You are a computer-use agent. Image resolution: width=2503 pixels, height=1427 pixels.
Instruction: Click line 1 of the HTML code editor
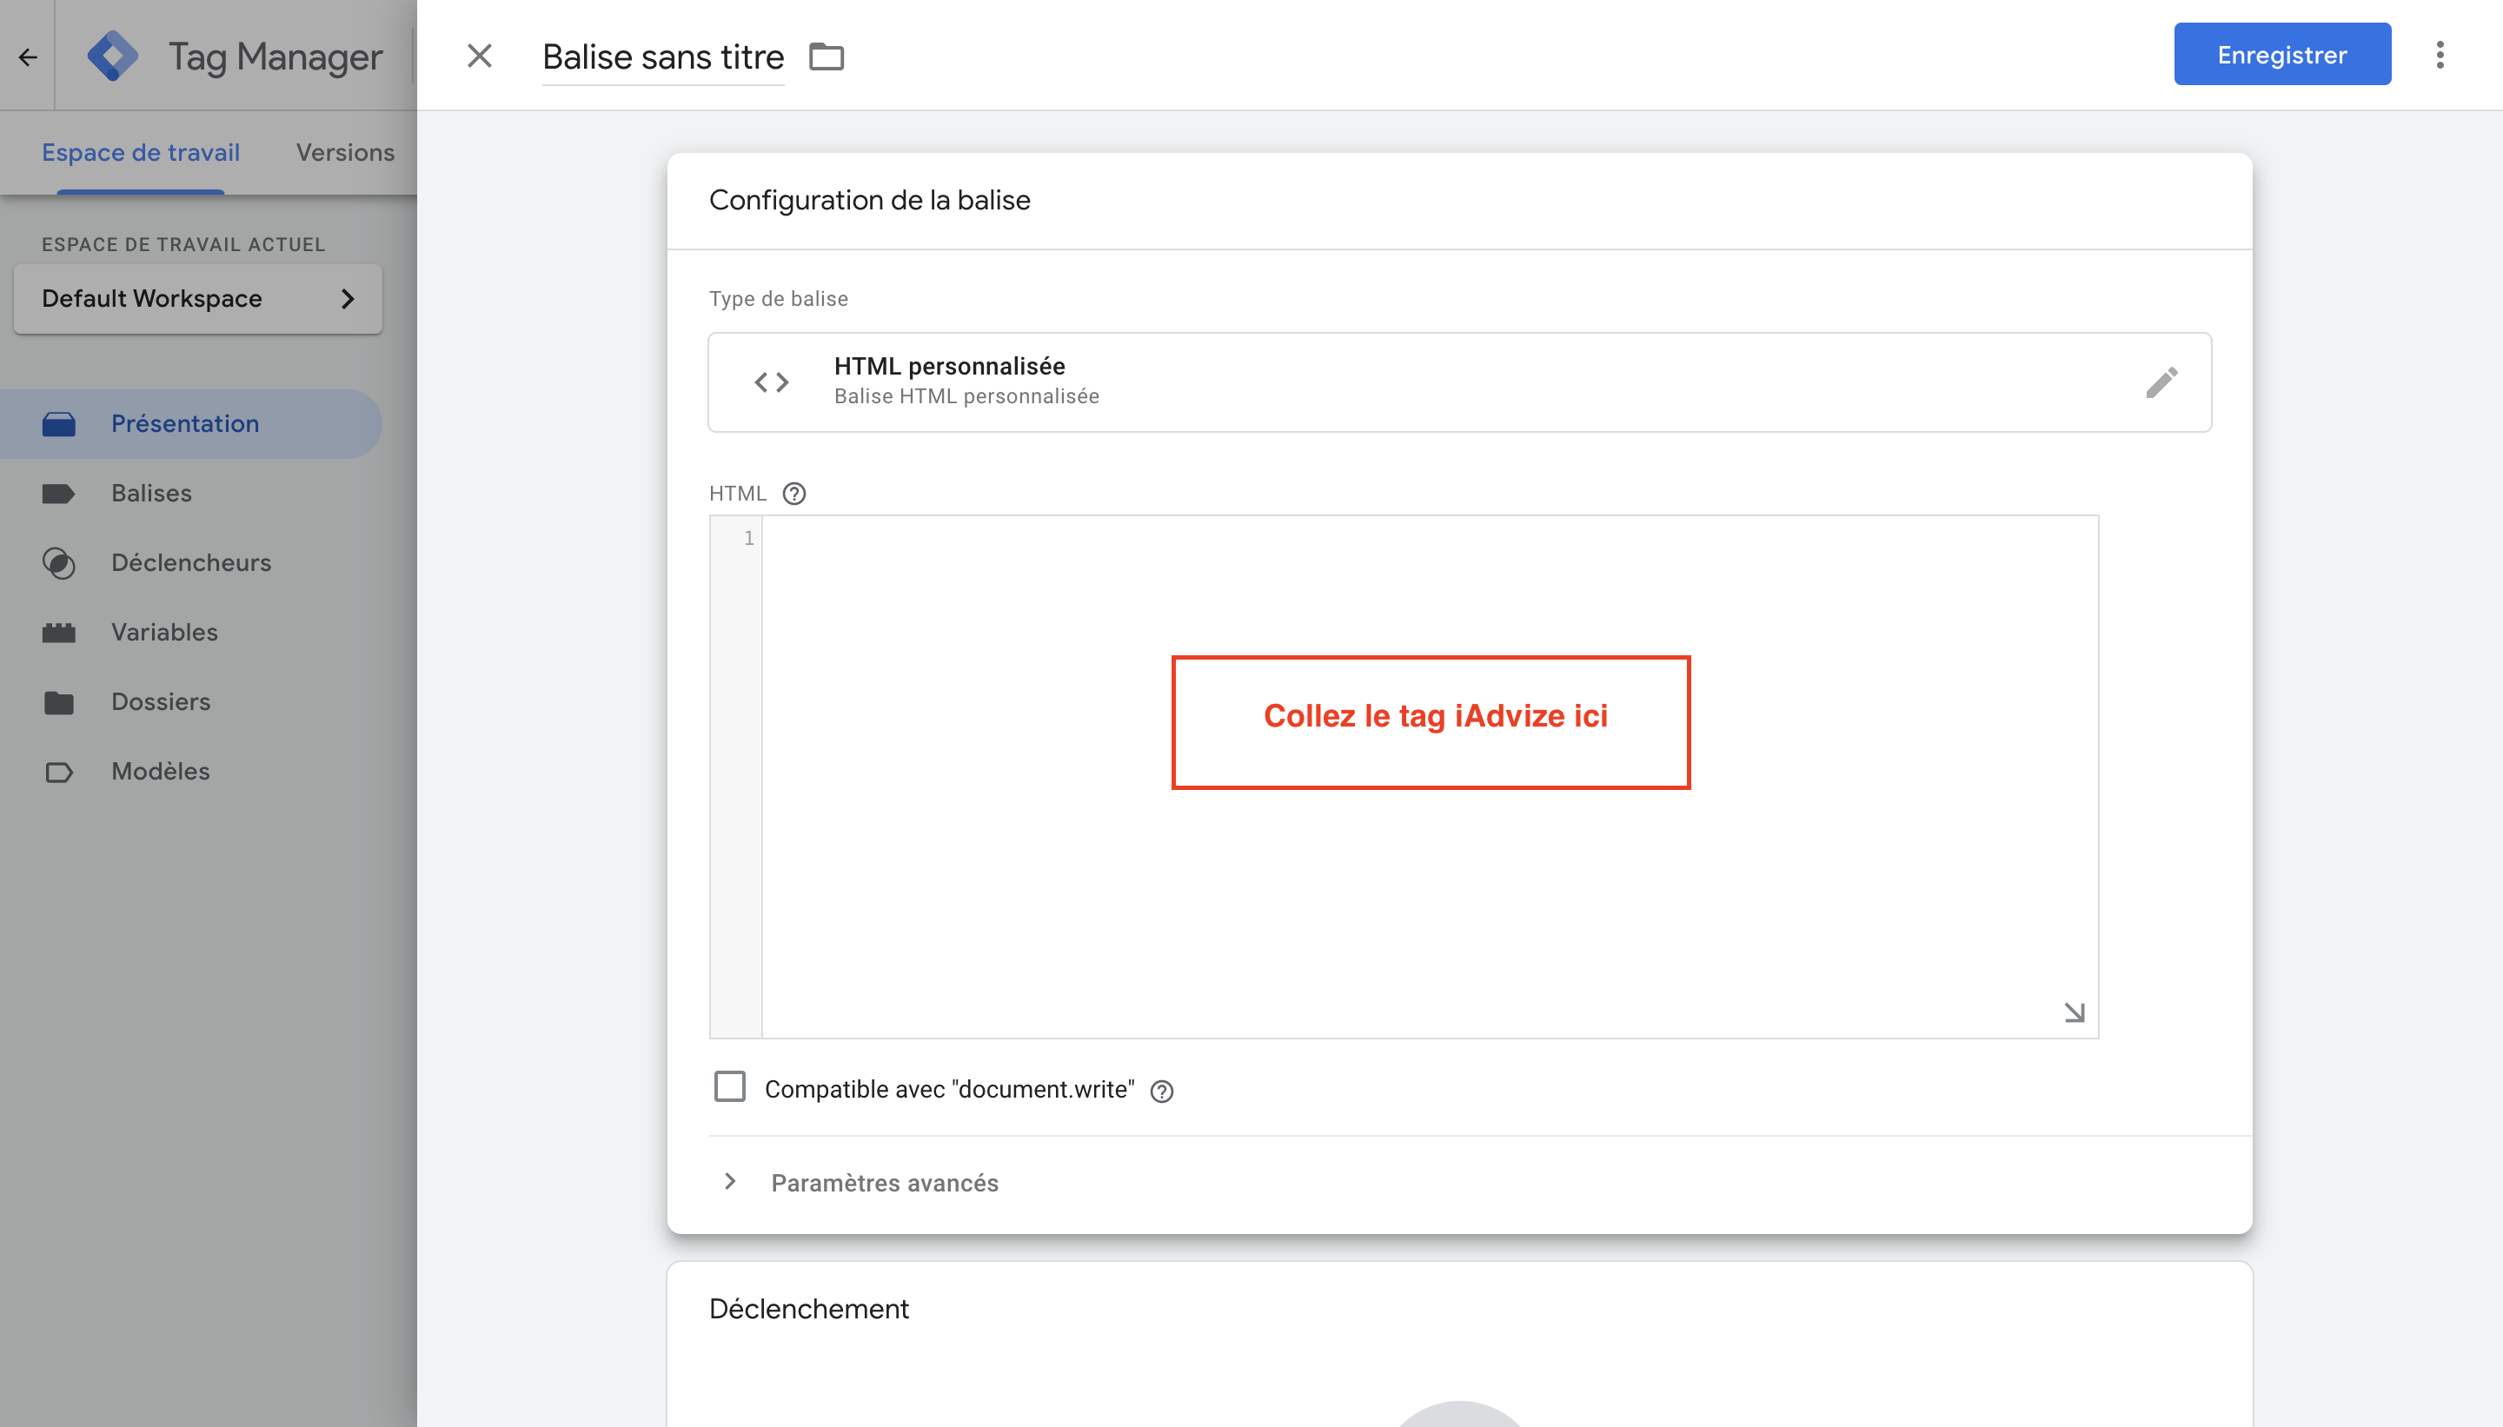click(1430, 538)
